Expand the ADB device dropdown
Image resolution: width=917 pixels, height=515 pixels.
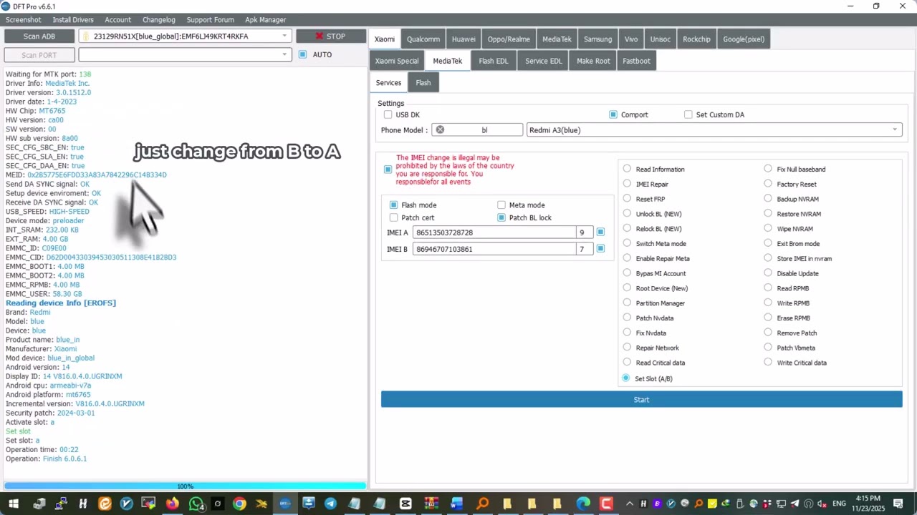click(x=284, y=36)
